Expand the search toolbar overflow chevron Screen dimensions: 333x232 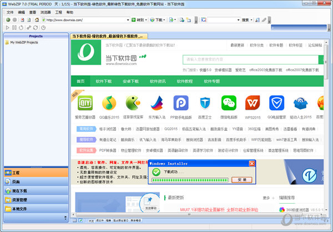point(269,20)
